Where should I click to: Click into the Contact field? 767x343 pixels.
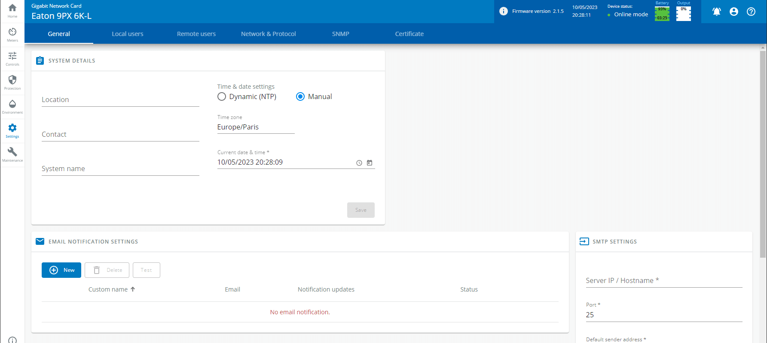pos(120,135)
